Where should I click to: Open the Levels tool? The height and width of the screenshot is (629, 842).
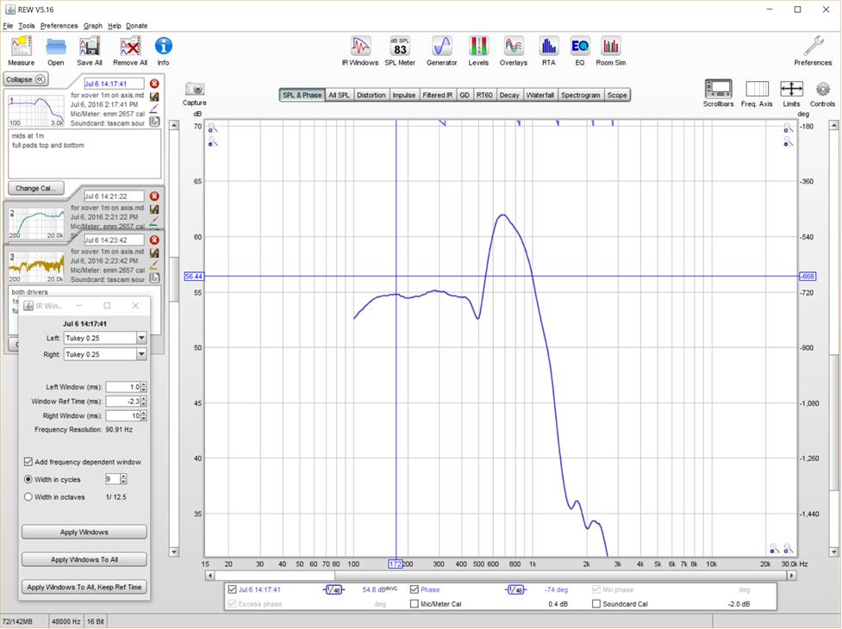tap(478, 51)
